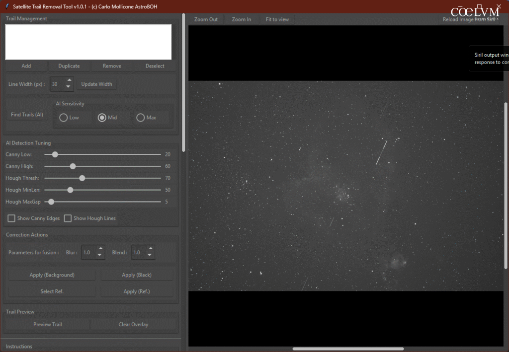
Task: Toggle Show Hough Lines checkbox
Action: click(68, 218)
